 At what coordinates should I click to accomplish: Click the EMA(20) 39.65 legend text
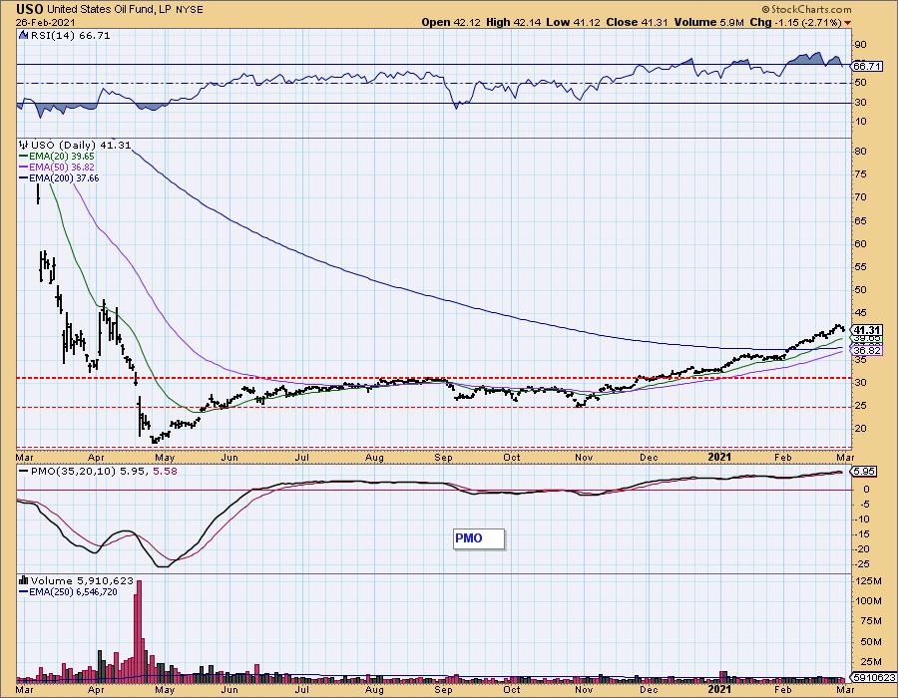[61, 157]
